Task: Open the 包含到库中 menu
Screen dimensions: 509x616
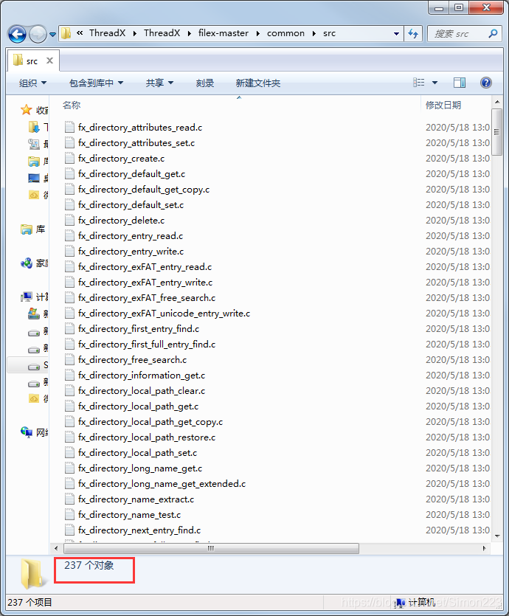Action: [96, 83]
